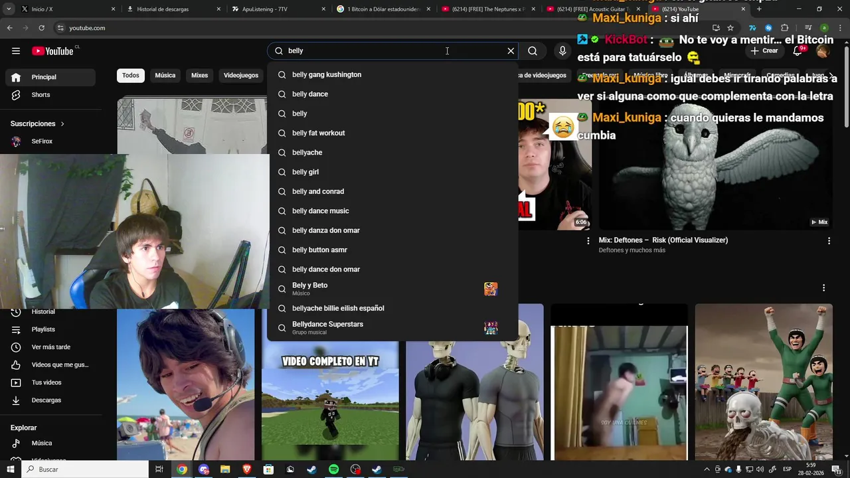The height and width of the screenshot is (478, 850).
Task: Click youtube.com in the address bar
Action: click(x=87, y=28)
